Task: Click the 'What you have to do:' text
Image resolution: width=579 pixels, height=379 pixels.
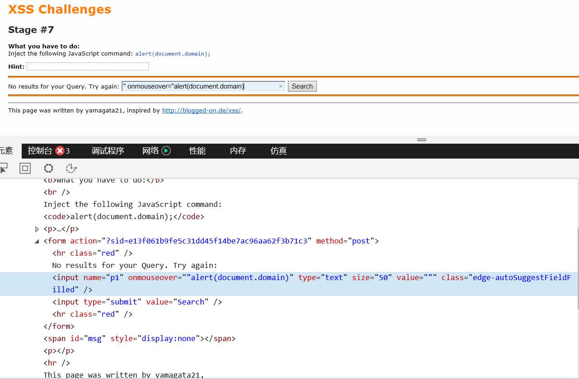Action: coord(44,46)
